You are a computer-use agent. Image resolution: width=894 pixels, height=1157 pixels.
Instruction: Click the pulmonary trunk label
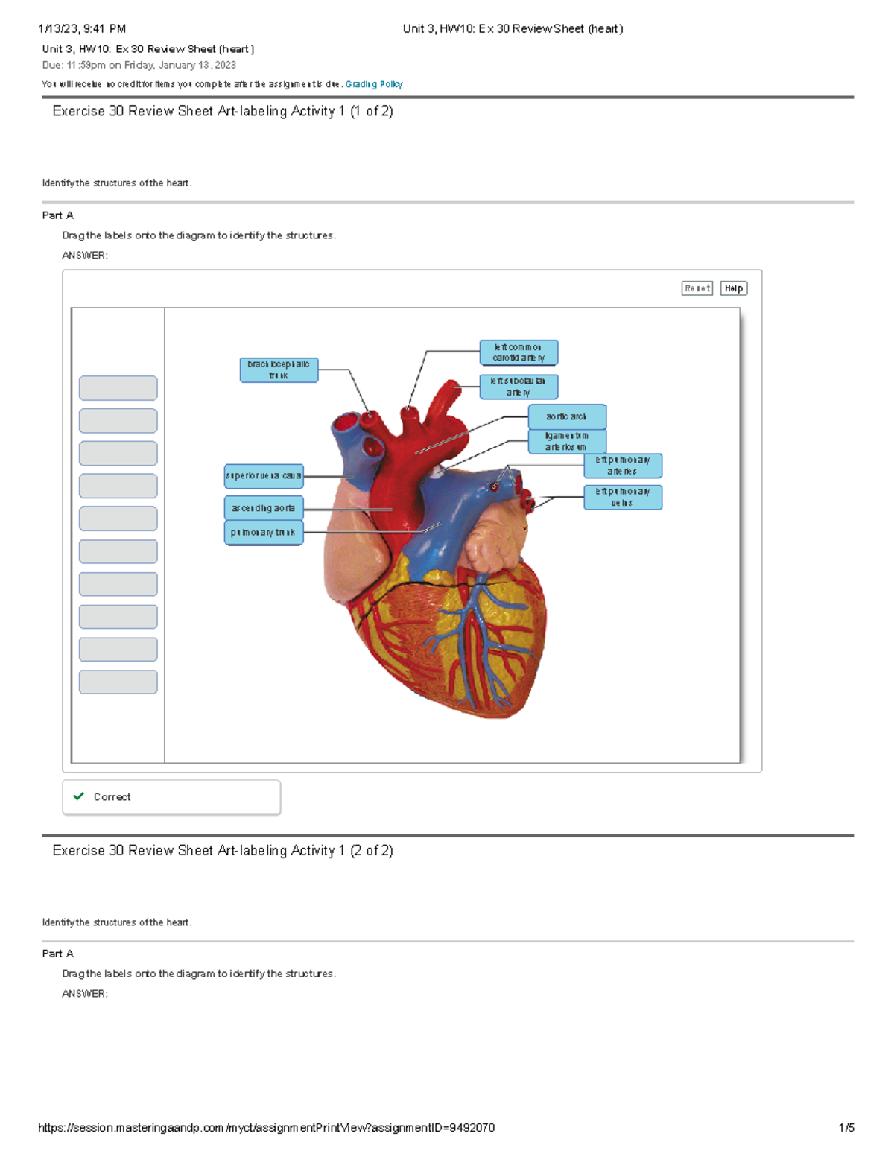[x=264, y=533]
